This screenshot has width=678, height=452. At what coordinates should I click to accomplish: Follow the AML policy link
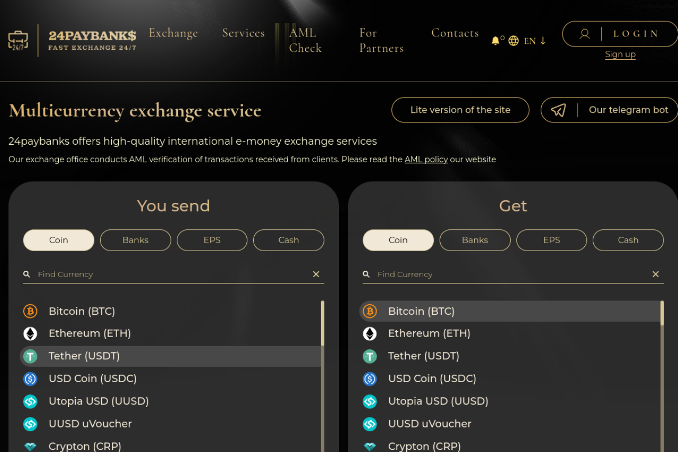point(426,159)
